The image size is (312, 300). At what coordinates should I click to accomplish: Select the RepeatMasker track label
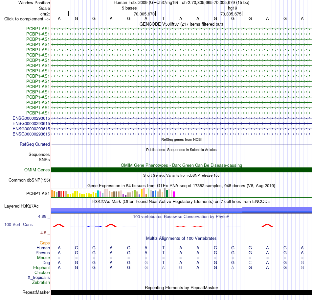coord(36,292)
